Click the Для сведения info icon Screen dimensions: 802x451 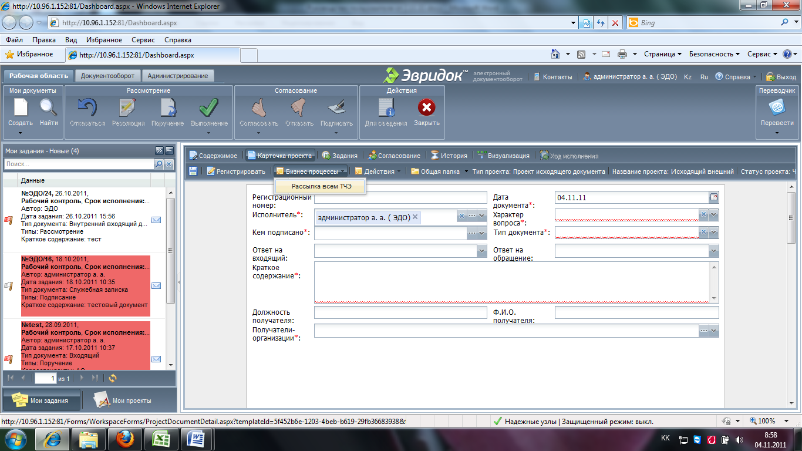click(x=386, y=108)
